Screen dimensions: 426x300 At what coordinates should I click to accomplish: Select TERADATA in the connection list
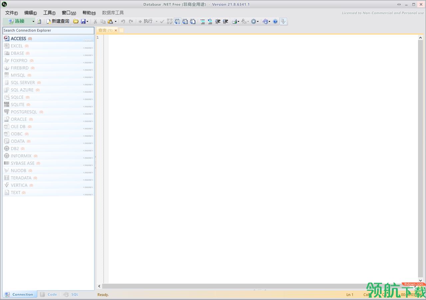(49, 178)
